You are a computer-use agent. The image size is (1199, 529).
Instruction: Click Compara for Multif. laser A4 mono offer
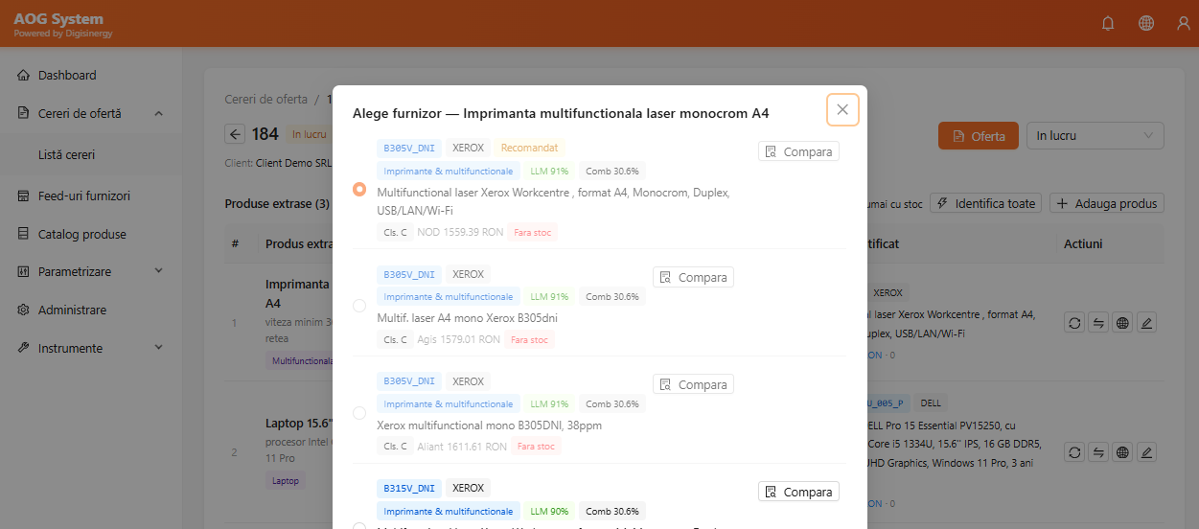click(693, 277)
